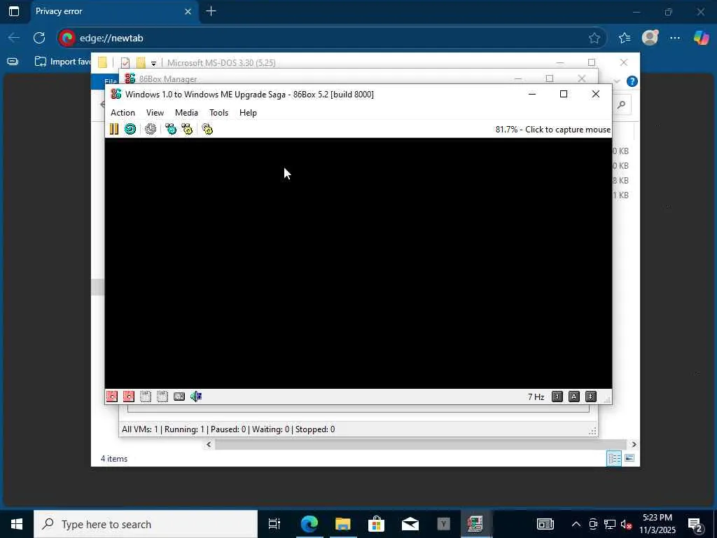Image resolution: width=717 pixels, height=538 pixels.
Task: Open the Windows Start menu
Action: point(17,524)
